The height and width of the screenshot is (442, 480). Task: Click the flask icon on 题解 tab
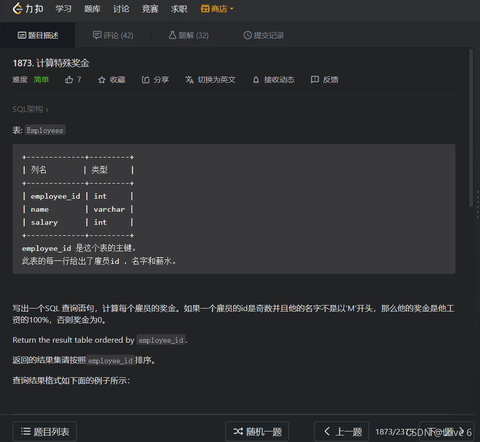tap(173, 35)
